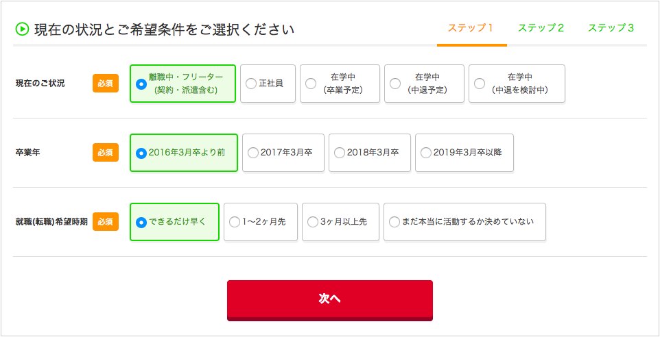
Task: Select 離職中・フリーター status option
Action: coord(182,84)
